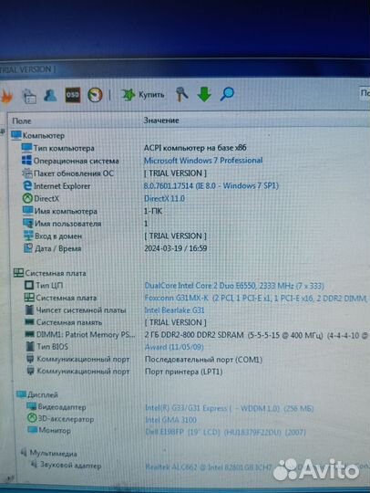Click the Операционная система Windows icon
Viewport: 370px width, 493px height.
[26, 161]
